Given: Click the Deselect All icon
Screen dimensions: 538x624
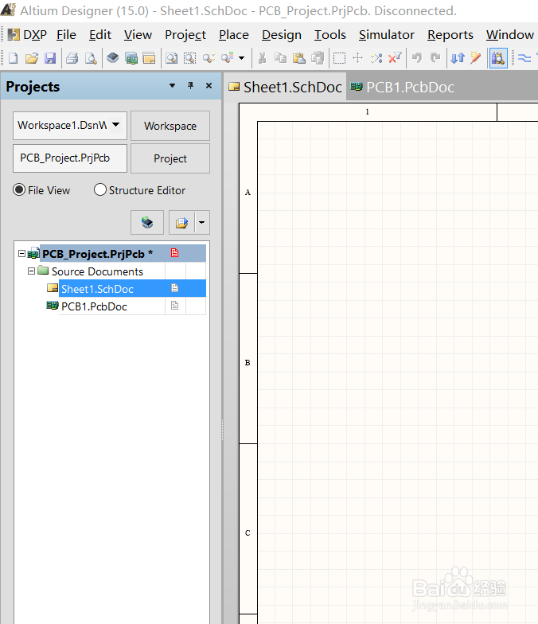Looking at the screenshot, I should tap(376, 59).
